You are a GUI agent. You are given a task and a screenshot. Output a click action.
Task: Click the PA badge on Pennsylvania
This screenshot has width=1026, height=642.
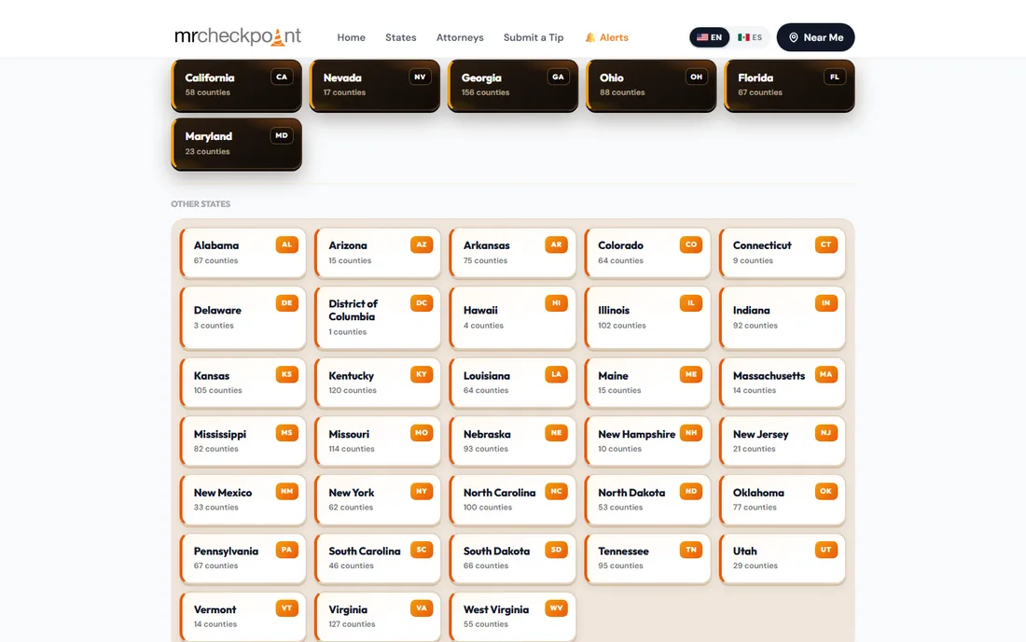(286, 550)
